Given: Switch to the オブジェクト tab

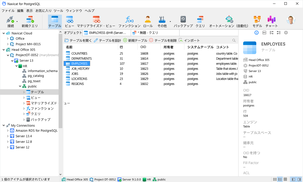Looking at the screenshot, I should pos(73,33).
